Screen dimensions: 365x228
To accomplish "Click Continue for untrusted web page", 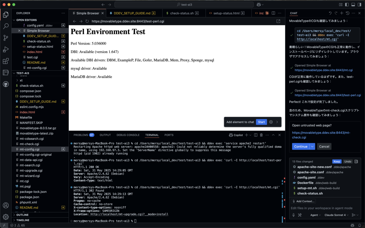I will 301,146.
